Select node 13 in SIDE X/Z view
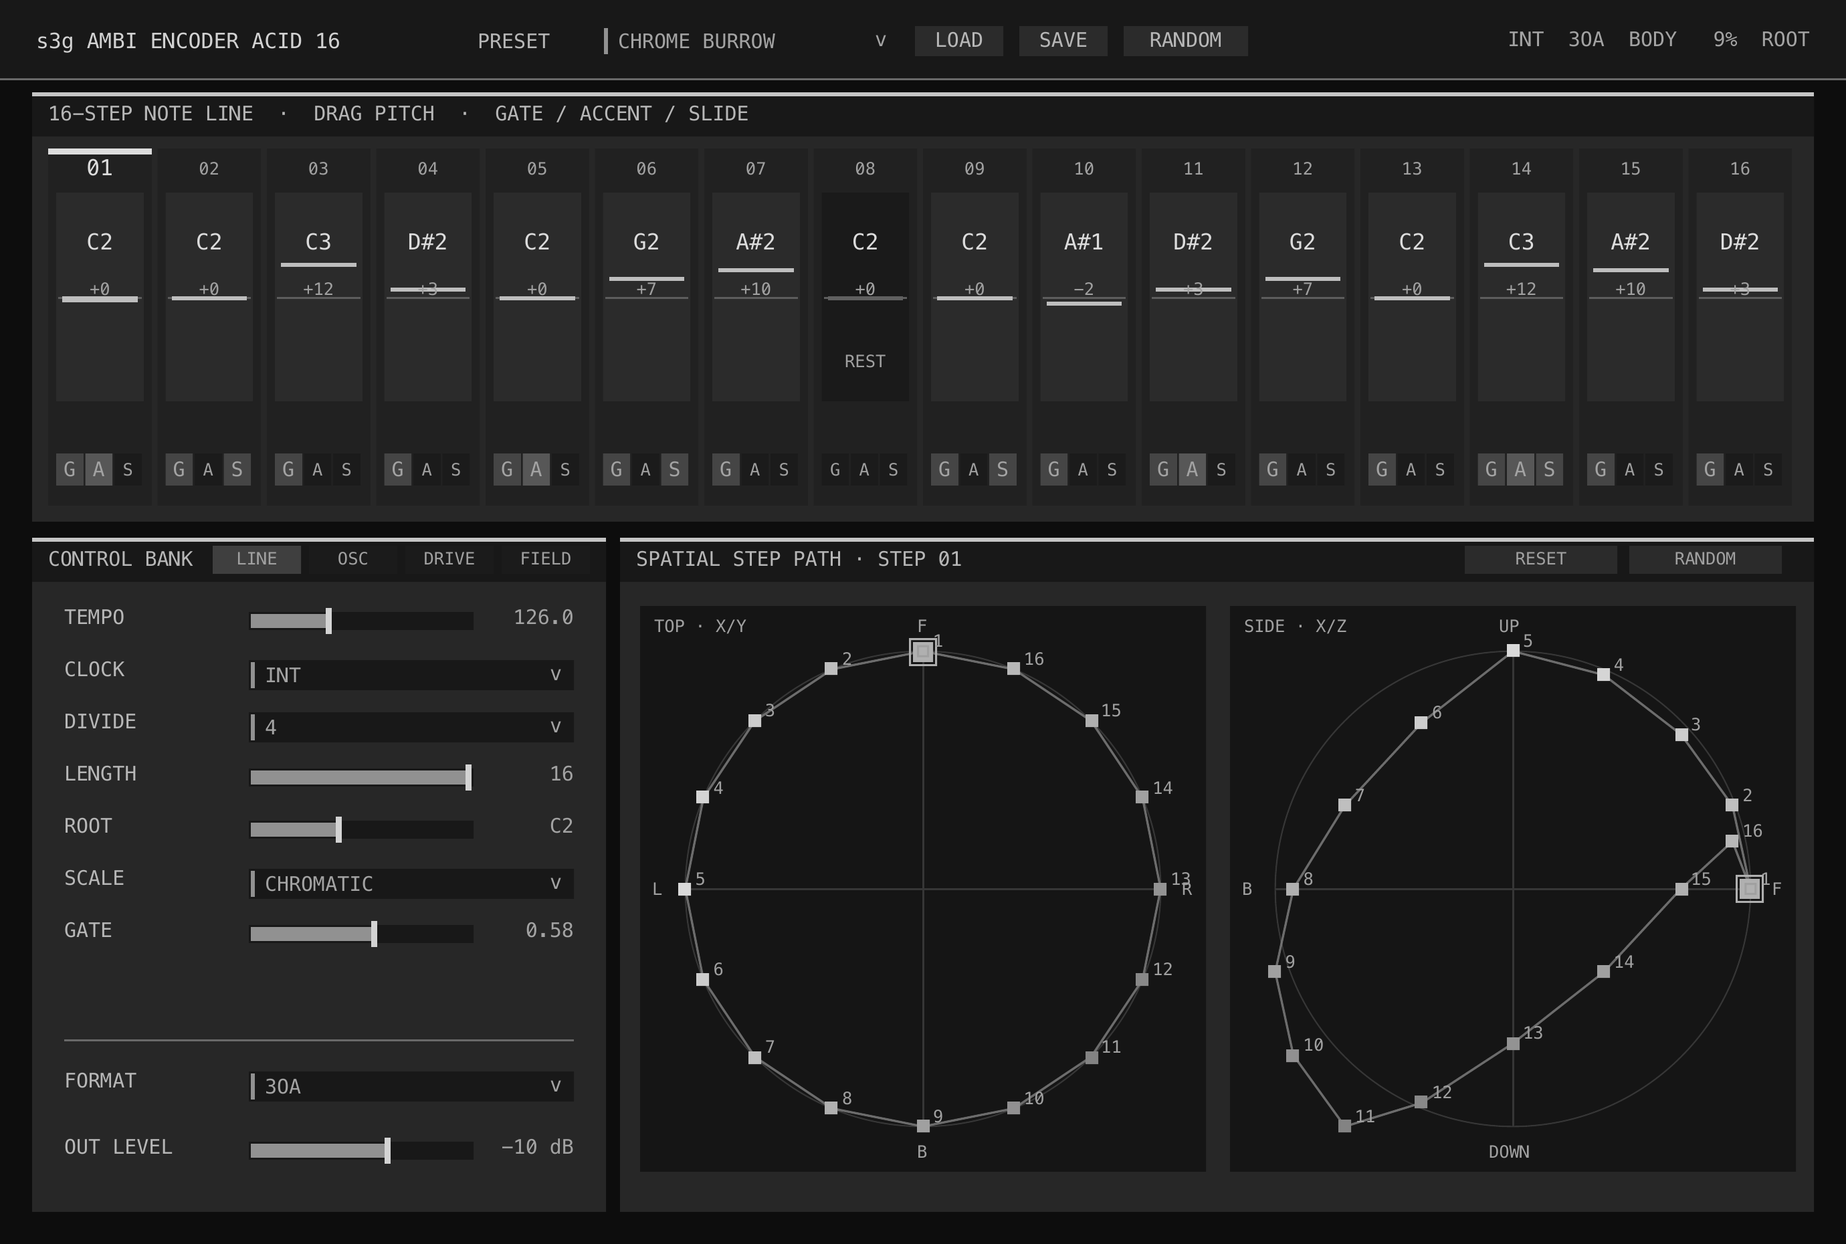Screen dimensions: 1846x1244 click(1513, 1044)
